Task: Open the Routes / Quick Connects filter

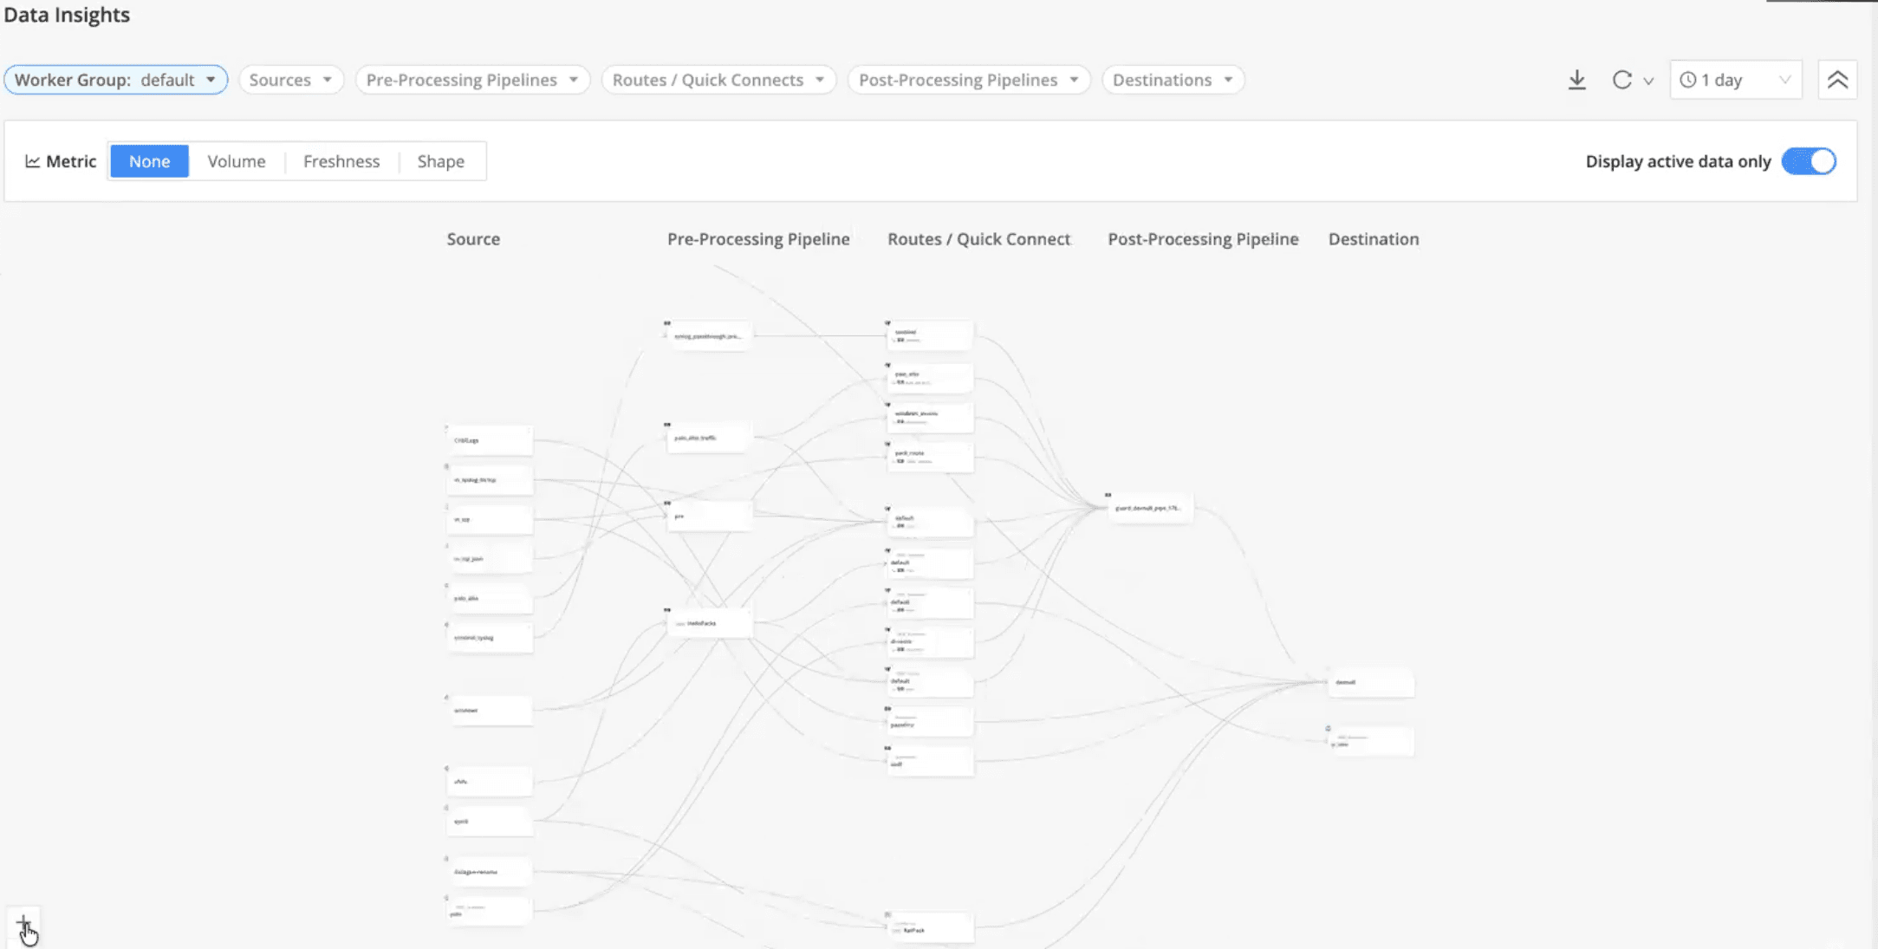Action: pos(718,79)
